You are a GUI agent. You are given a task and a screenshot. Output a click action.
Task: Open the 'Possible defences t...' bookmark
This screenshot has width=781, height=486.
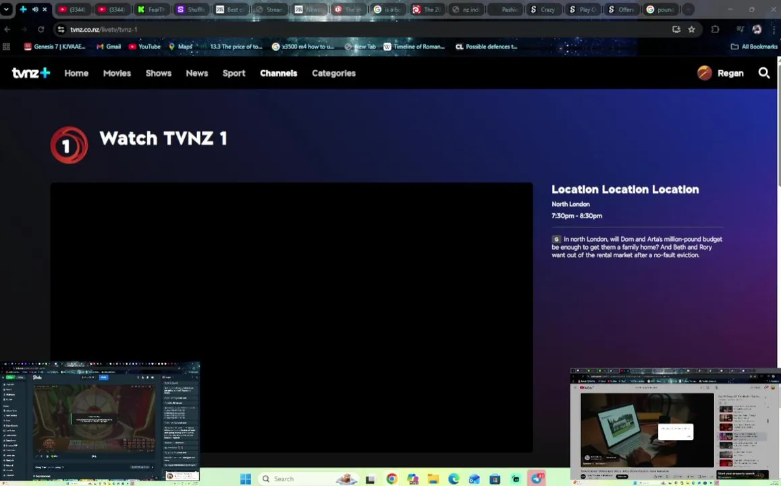(487, 47)
